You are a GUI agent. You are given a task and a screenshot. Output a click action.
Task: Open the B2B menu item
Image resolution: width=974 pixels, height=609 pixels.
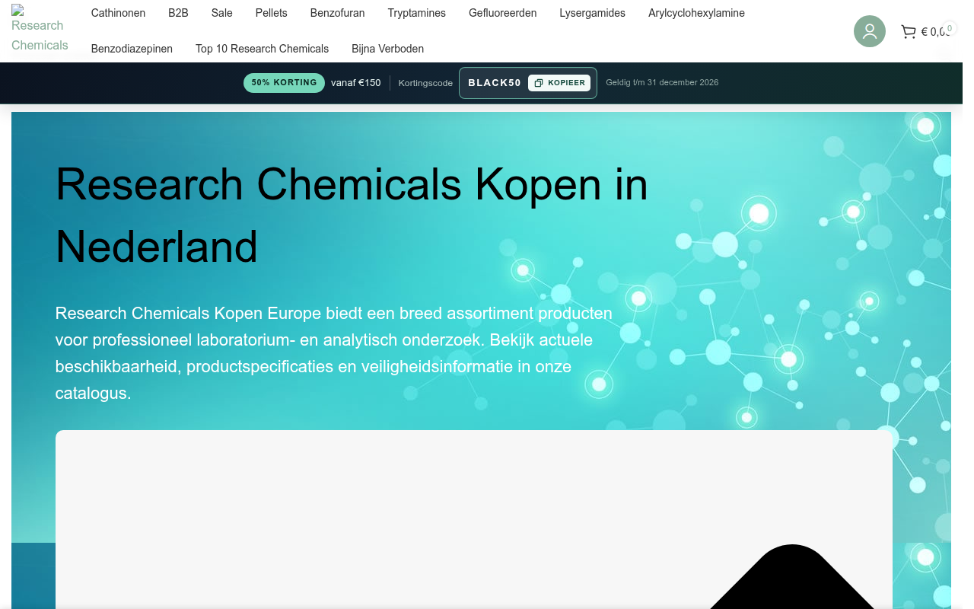[178, 13]
